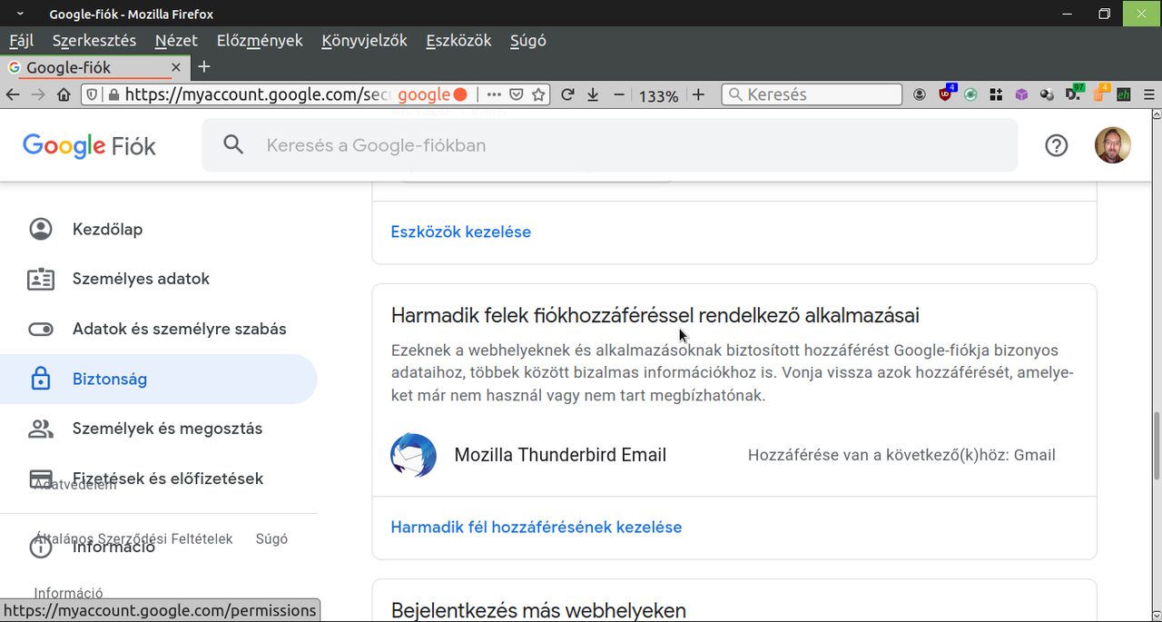The width and height of the screenshot is (1162, 622).
Task: Open the Firefox home page icon
Action: 64,94
